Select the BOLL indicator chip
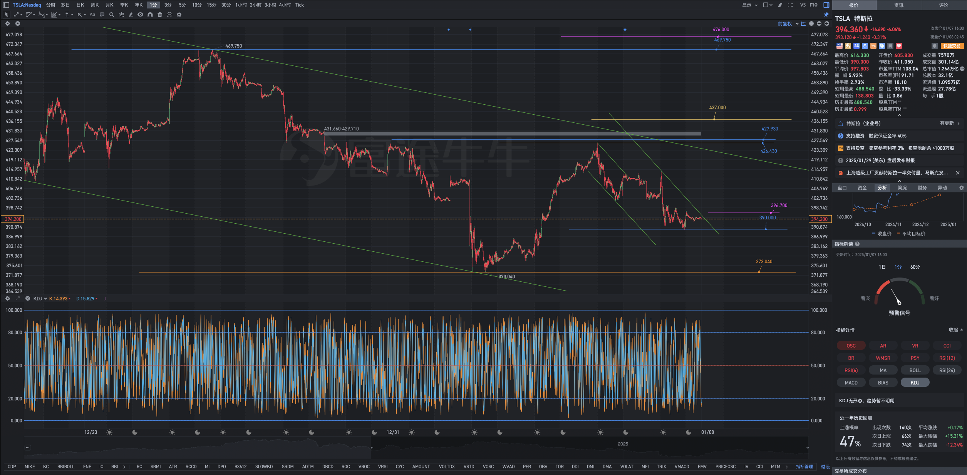Viewport: 967px width, 475px height. 915,370
